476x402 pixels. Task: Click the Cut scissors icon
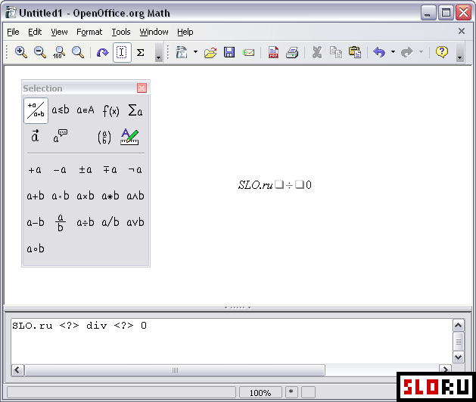317,52
